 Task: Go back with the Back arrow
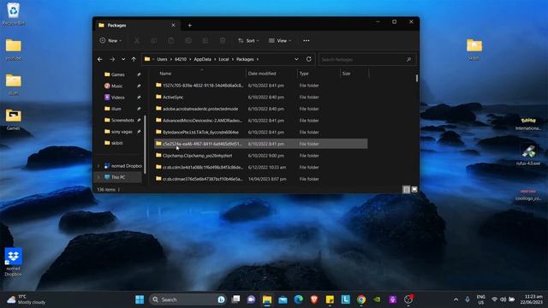coord(100,59)
